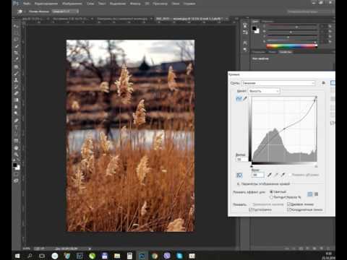Image resolution: width=347 pixels, height=260 pixels.
Task: Choose the pencil draw-curve tool in Curves
Action: click(x=245, y=98)
